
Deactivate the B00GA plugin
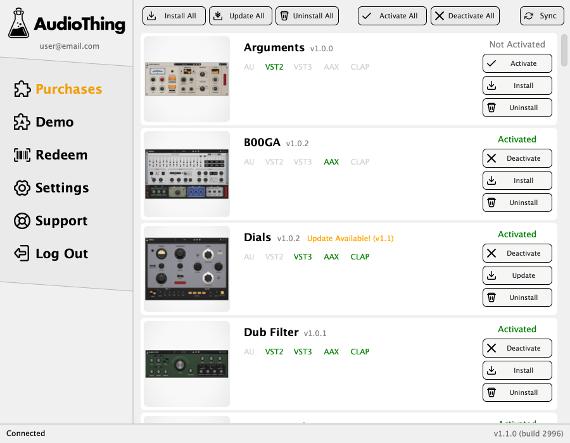click(x=517, y=158)
